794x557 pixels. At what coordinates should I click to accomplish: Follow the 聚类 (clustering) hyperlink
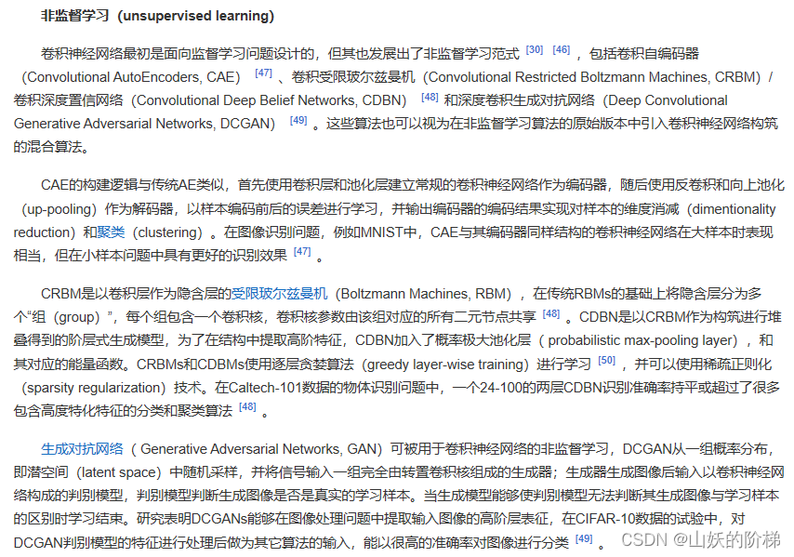coord(111,232)
